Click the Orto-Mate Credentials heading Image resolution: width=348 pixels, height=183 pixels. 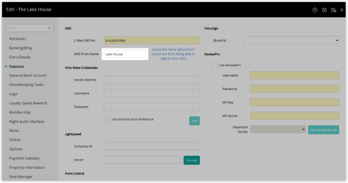pos(81,68)
